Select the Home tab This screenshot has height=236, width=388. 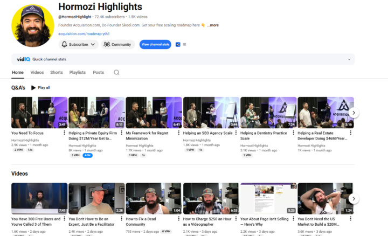(x=18, y=73)
